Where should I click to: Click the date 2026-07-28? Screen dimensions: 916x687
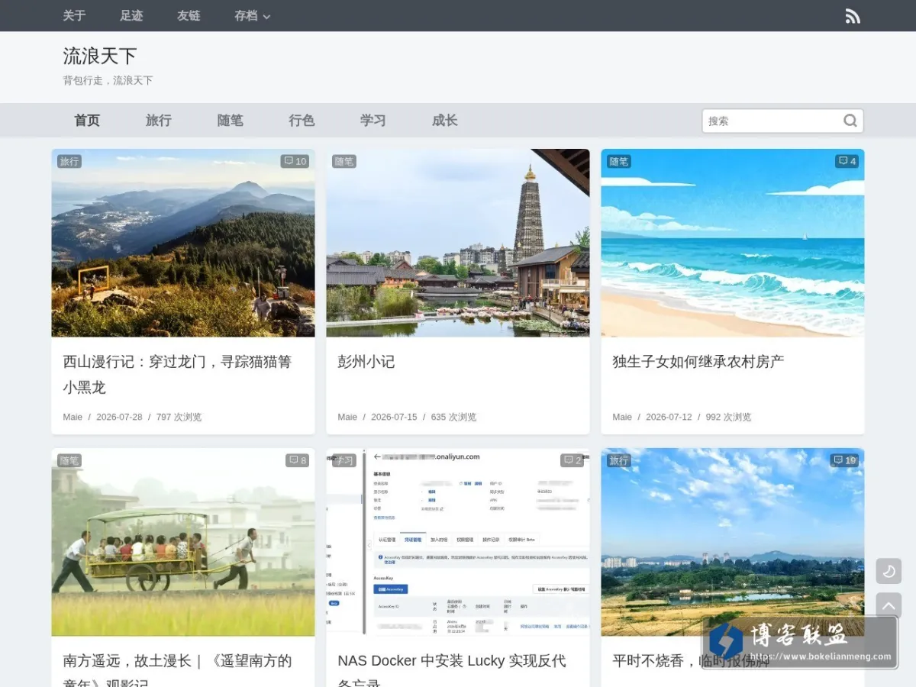point(119,417)
